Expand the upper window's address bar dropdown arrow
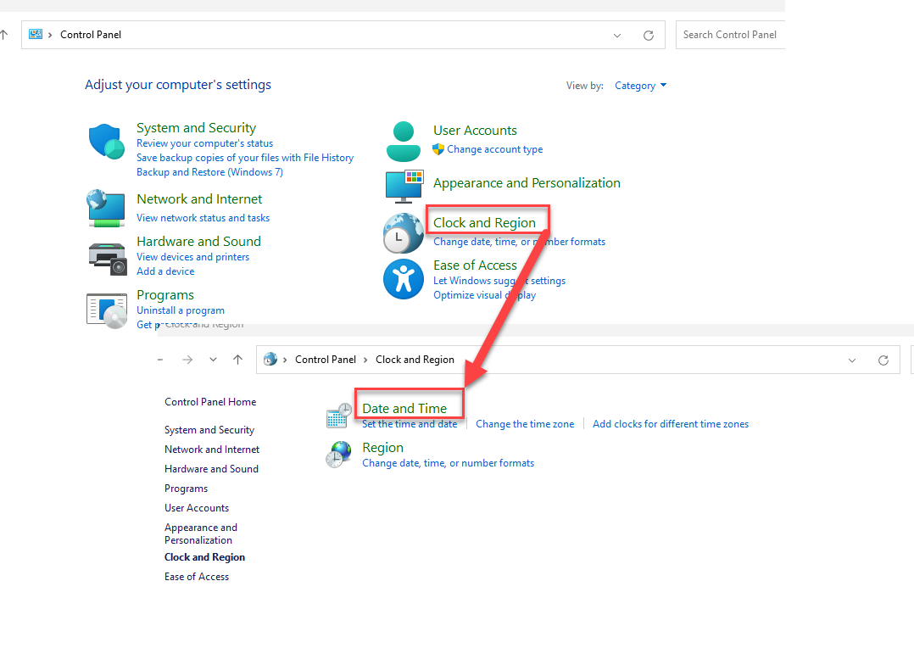The width and height of the screenshot is (914, 648). [x=617, y=36]
